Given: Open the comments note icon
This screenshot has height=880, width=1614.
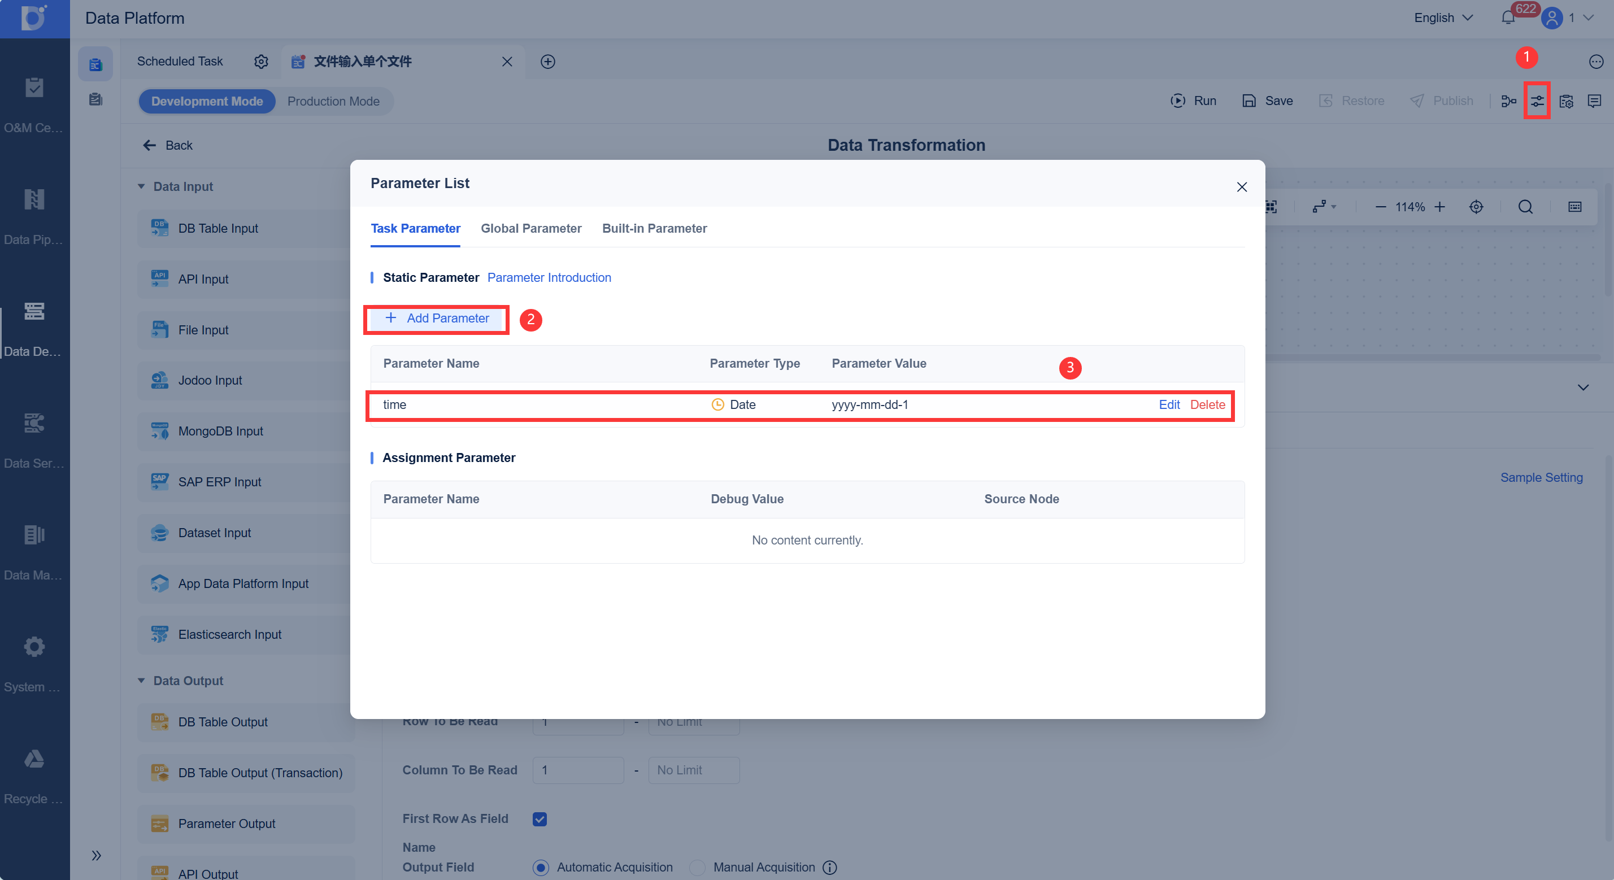Looking at the screenshot, I should (x=1595, y=101).
